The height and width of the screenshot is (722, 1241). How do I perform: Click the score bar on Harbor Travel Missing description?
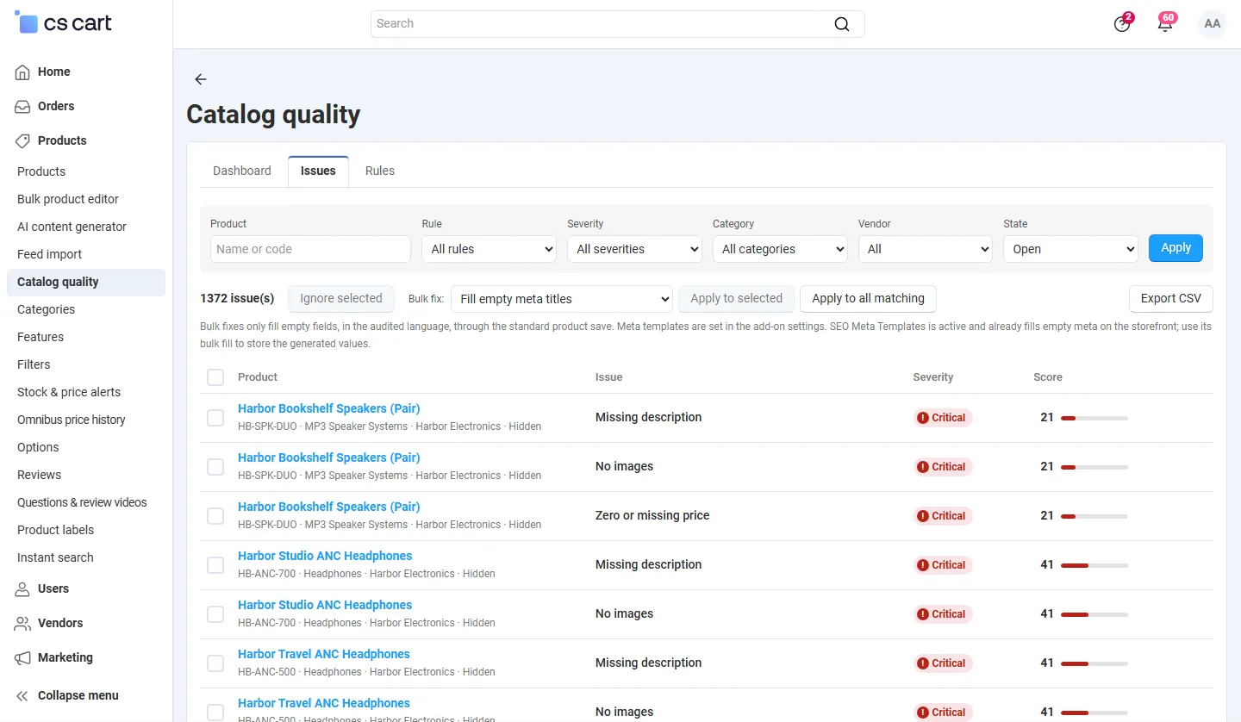click(x=1094, y=663)
